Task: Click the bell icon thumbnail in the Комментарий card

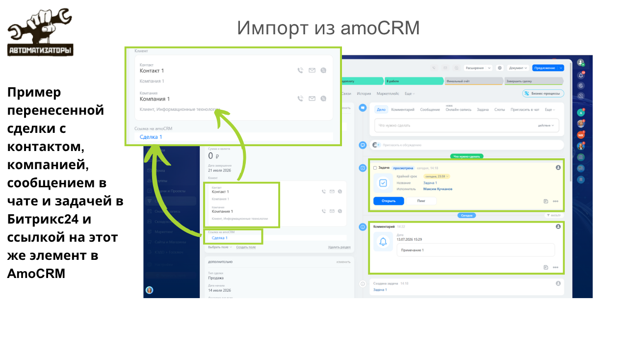Action: tap(383, 242)
